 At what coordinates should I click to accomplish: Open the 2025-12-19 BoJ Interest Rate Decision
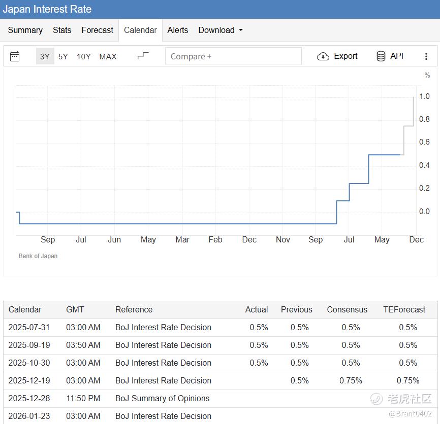tap(163, 380)
